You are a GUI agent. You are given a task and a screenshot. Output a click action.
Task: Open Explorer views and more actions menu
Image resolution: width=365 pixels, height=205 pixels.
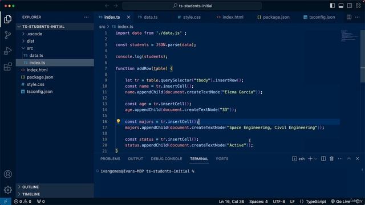[86, 17]
